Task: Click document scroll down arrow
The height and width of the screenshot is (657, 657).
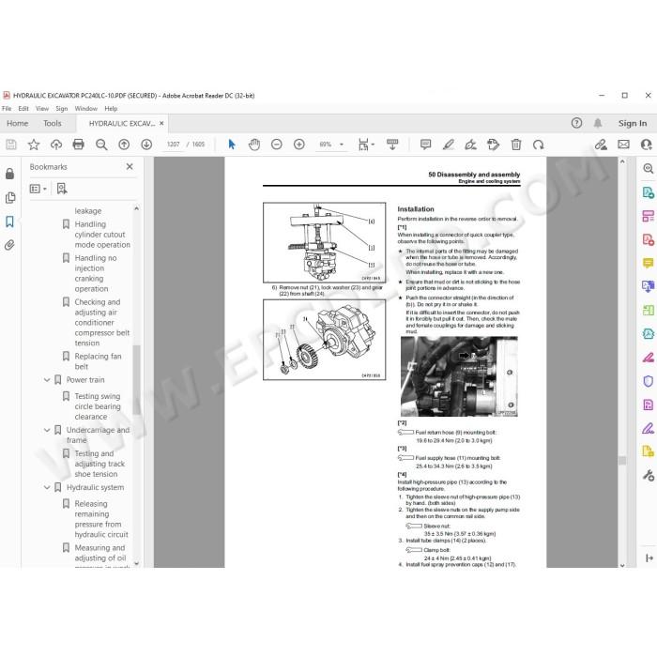Action: [x=622, y=565]
